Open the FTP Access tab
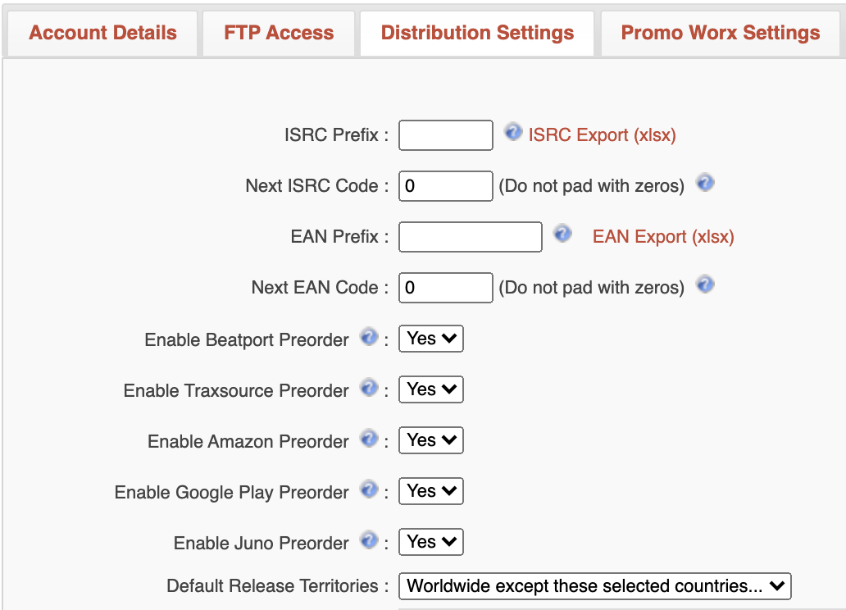Viewport: 846px width, 610px height. coord(279,33)
